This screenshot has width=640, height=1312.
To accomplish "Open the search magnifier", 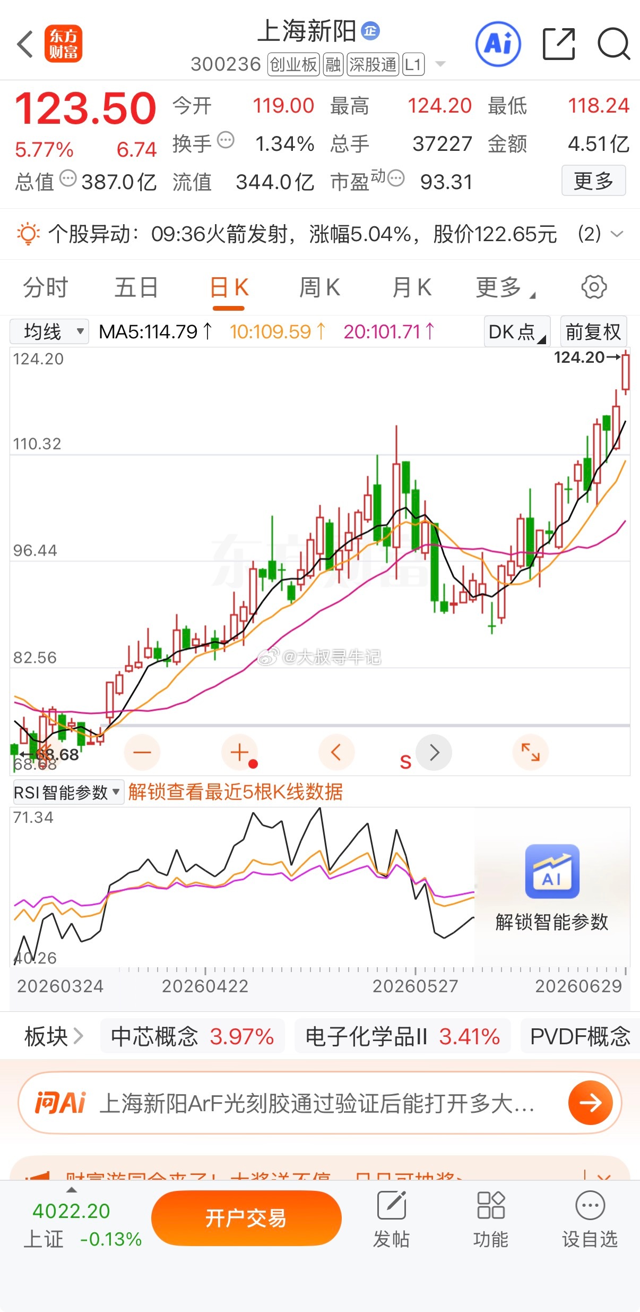I will click(613, 44).
